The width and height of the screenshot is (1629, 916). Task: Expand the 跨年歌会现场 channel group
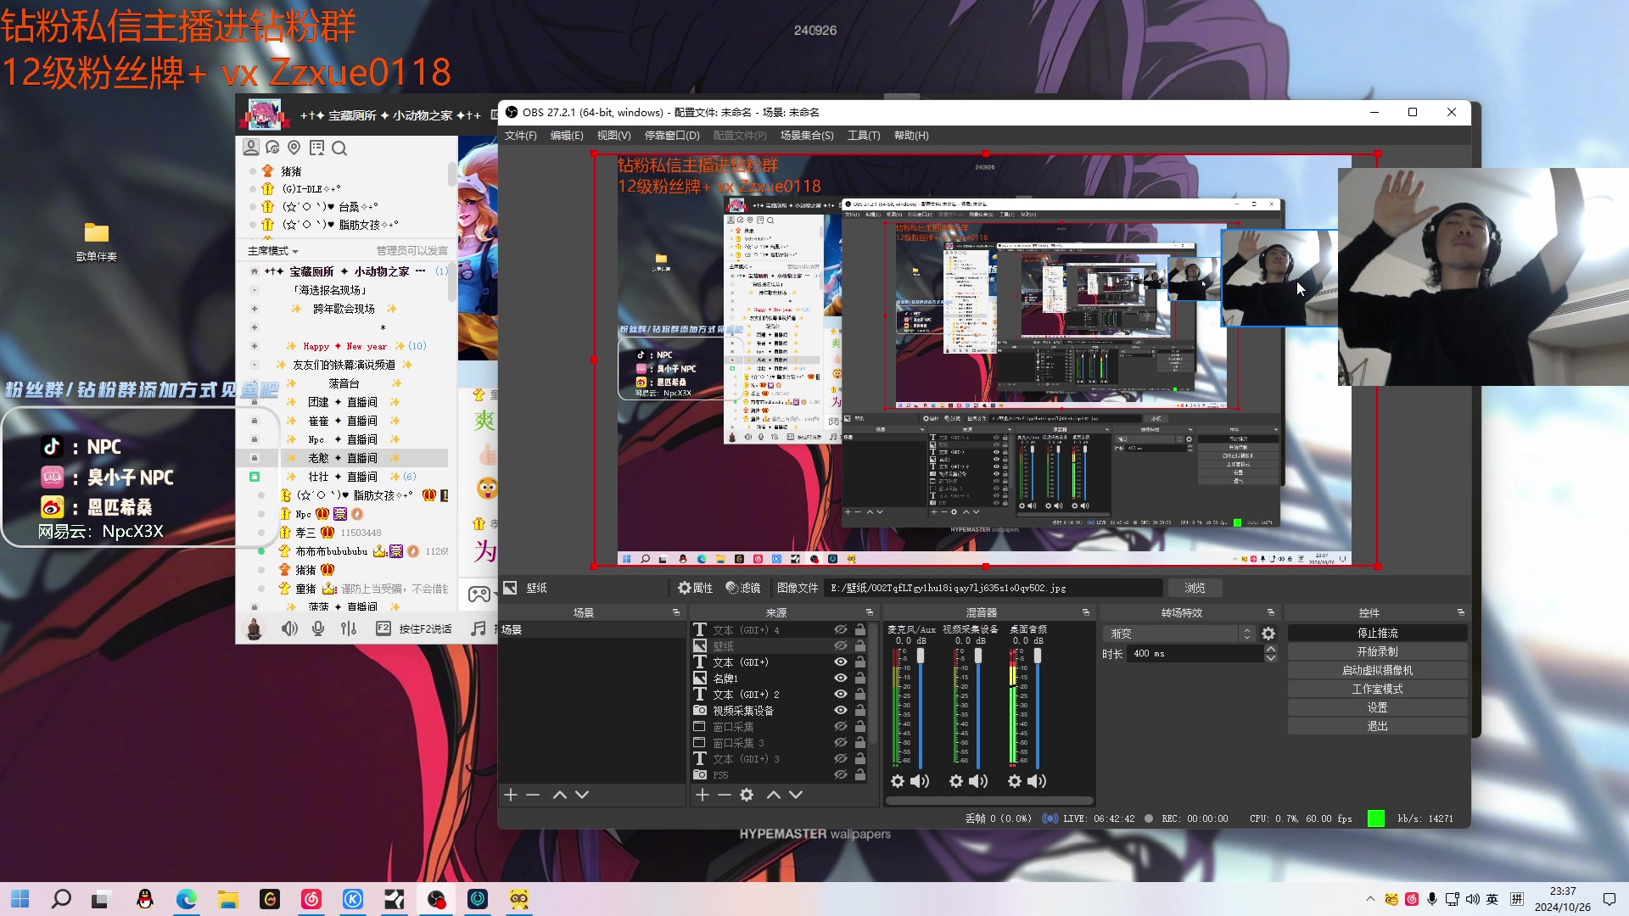[254, 309]
